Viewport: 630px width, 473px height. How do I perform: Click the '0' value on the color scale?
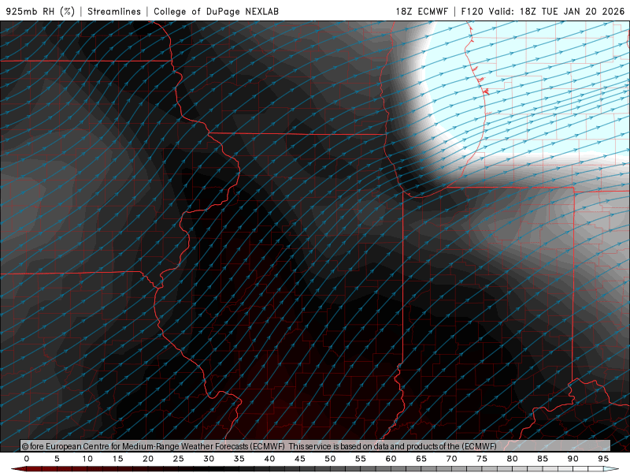pyautogui.click(x=27, y=459)
